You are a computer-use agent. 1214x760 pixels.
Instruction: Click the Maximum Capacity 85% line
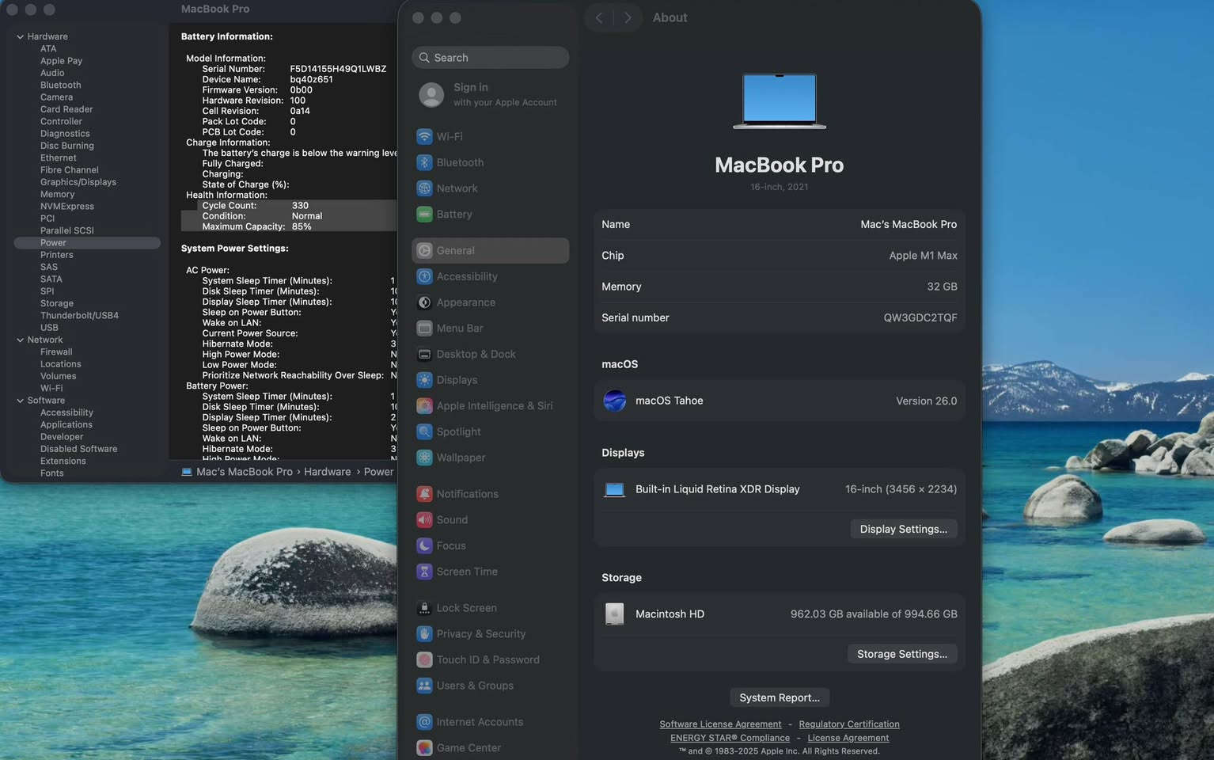pos(256,226)
